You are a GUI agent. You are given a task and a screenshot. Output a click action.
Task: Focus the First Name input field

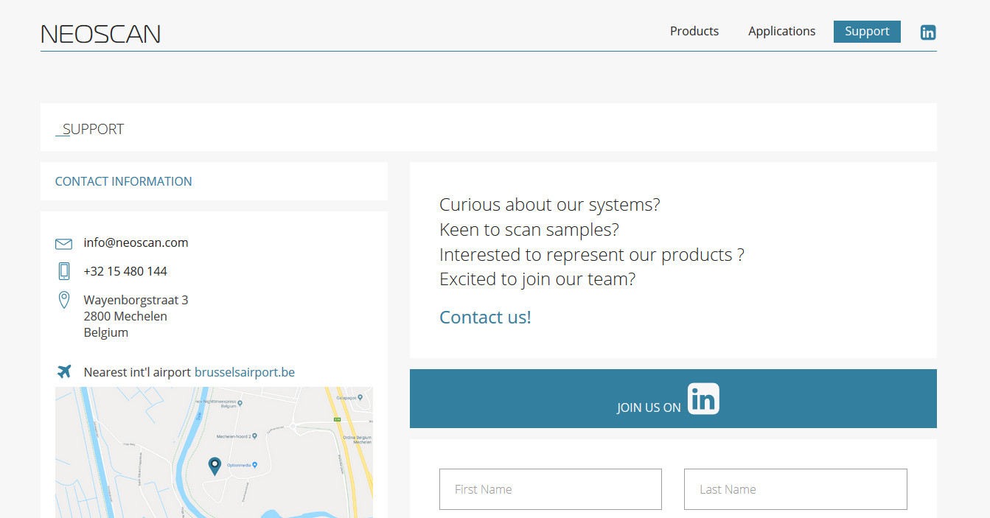[x=550, y=489]
